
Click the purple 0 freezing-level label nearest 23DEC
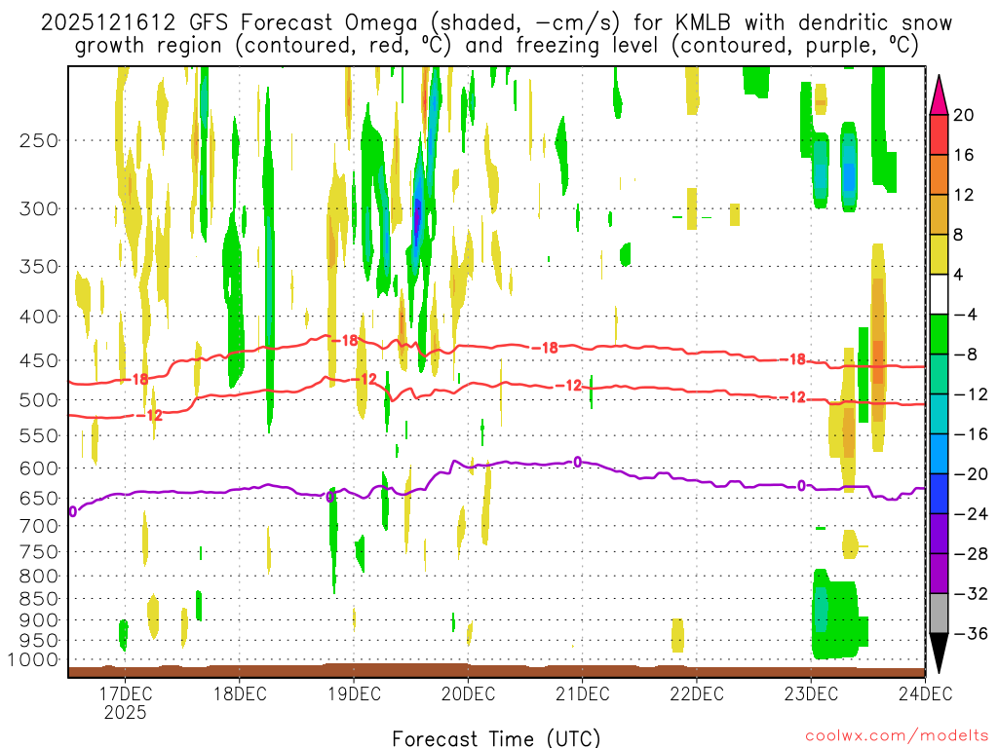(801, 487)
